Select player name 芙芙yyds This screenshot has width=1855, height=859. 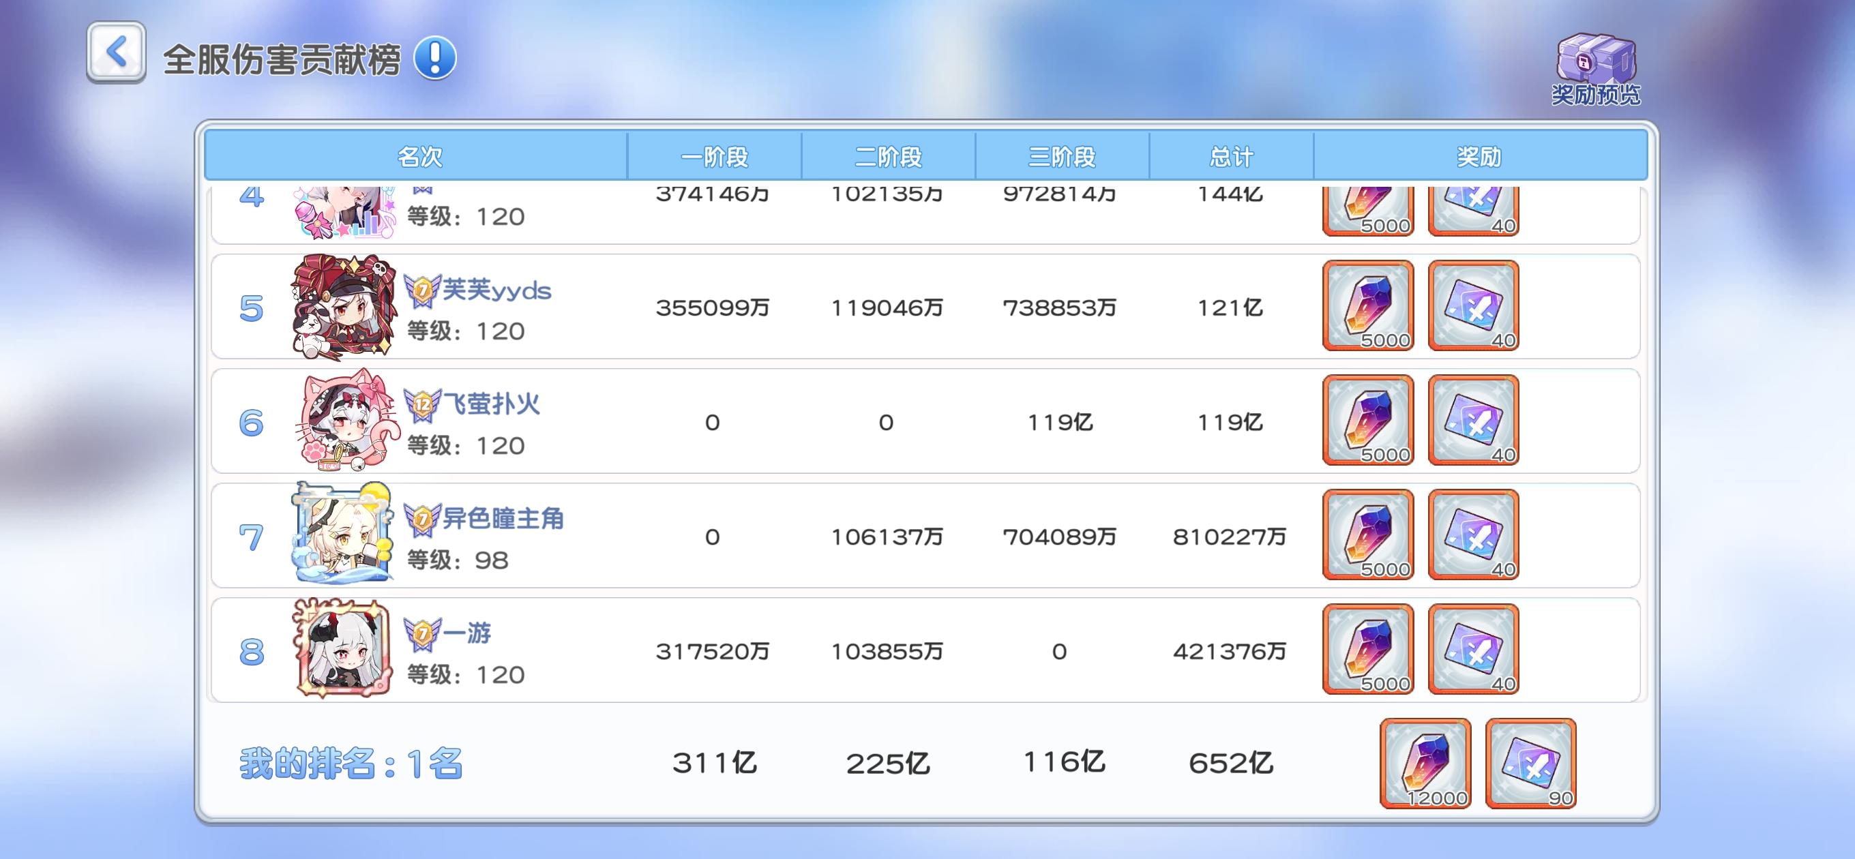click(x=496, y=290)
